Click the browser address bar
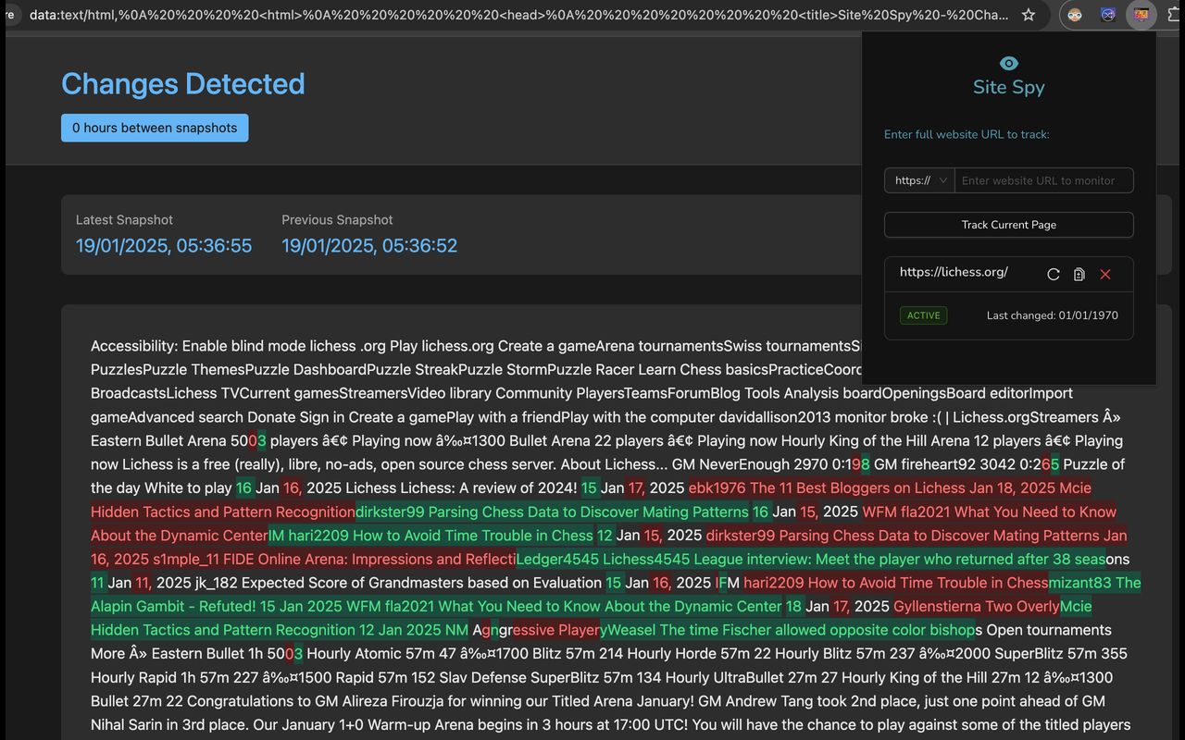The height and width of the screenshot is (740, 1185). (x=509, y=15)
